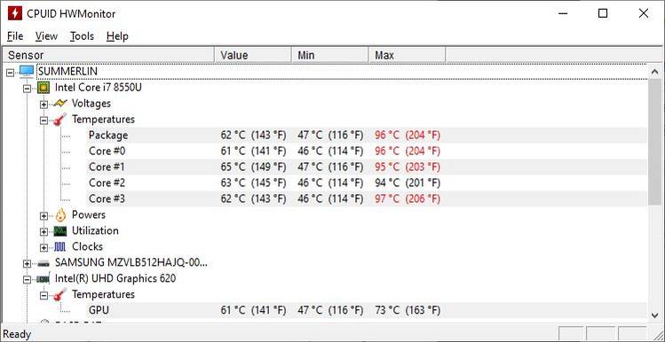Click the Value column header
The width and height of the screenshot is (665, 342).
pos(253,55)
